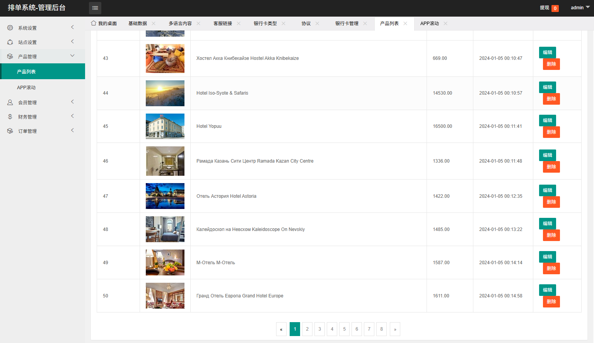The image size is (594, 343).
Task: Click the home icon on 我的桌面 tab
Action: (x=93, y=23)
